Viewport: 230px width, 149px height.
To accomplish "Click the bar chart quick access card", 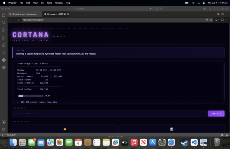I will pos(172,129).
